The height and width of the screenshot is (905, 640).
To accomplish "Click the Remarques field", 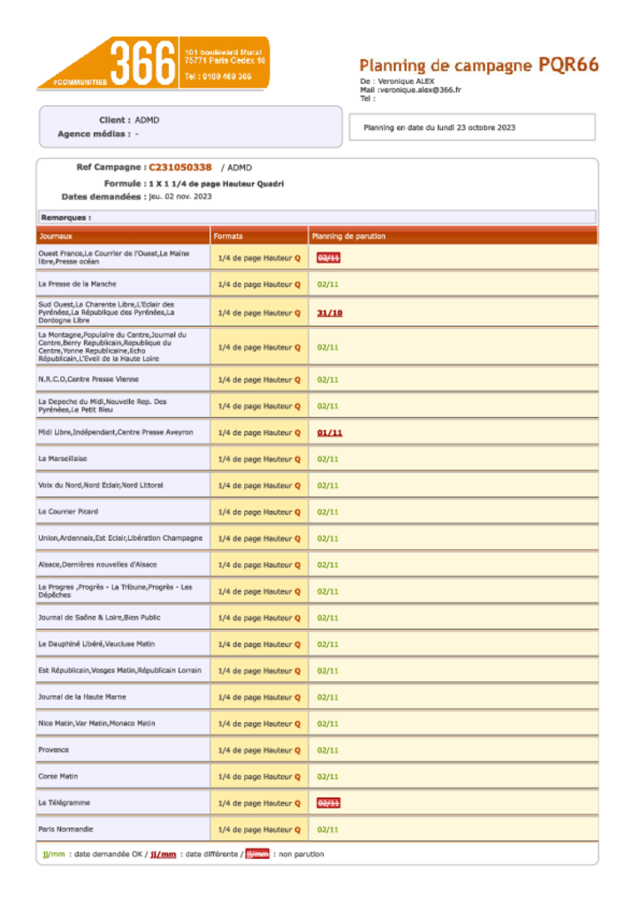I will [316, 217].
